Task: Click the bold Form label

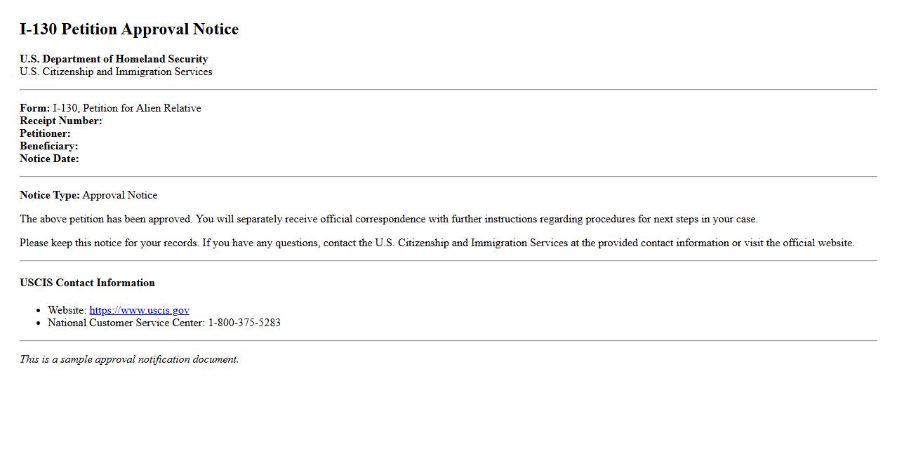Action: tap(34, 108)
